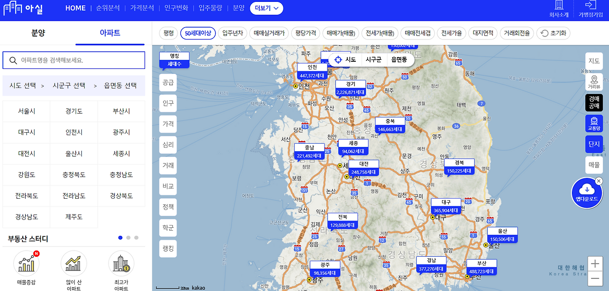Image resolution: width=609 pixels, height=291 pixels.
Task: Select 시구군 map level
Action: click(373, 59)
